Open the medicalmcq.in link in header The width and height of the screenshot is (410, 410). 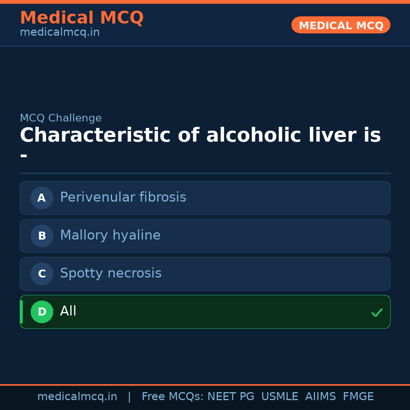click(x=60, y=32)
